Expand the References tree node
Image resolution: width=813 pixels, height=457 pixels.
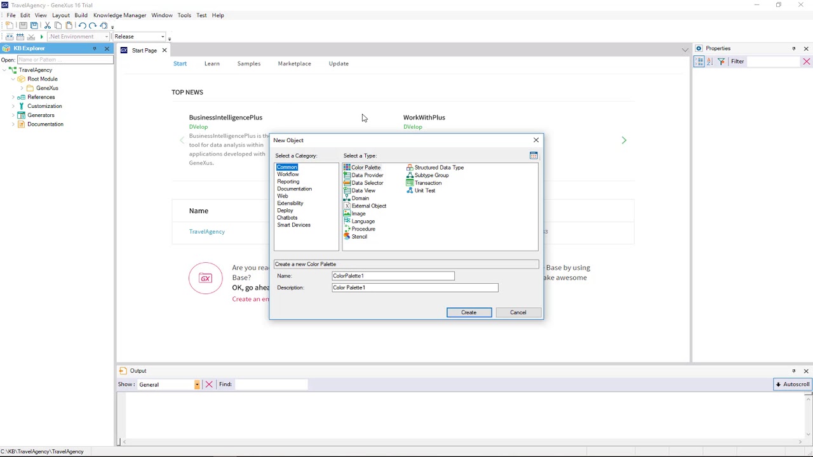[13, 97]
